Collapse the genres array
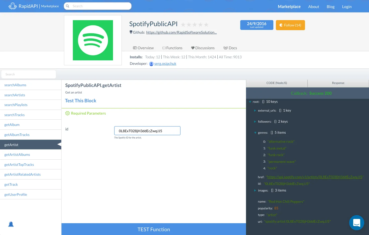Viewport: 369px width, 235px height. (x=255, y=133)
